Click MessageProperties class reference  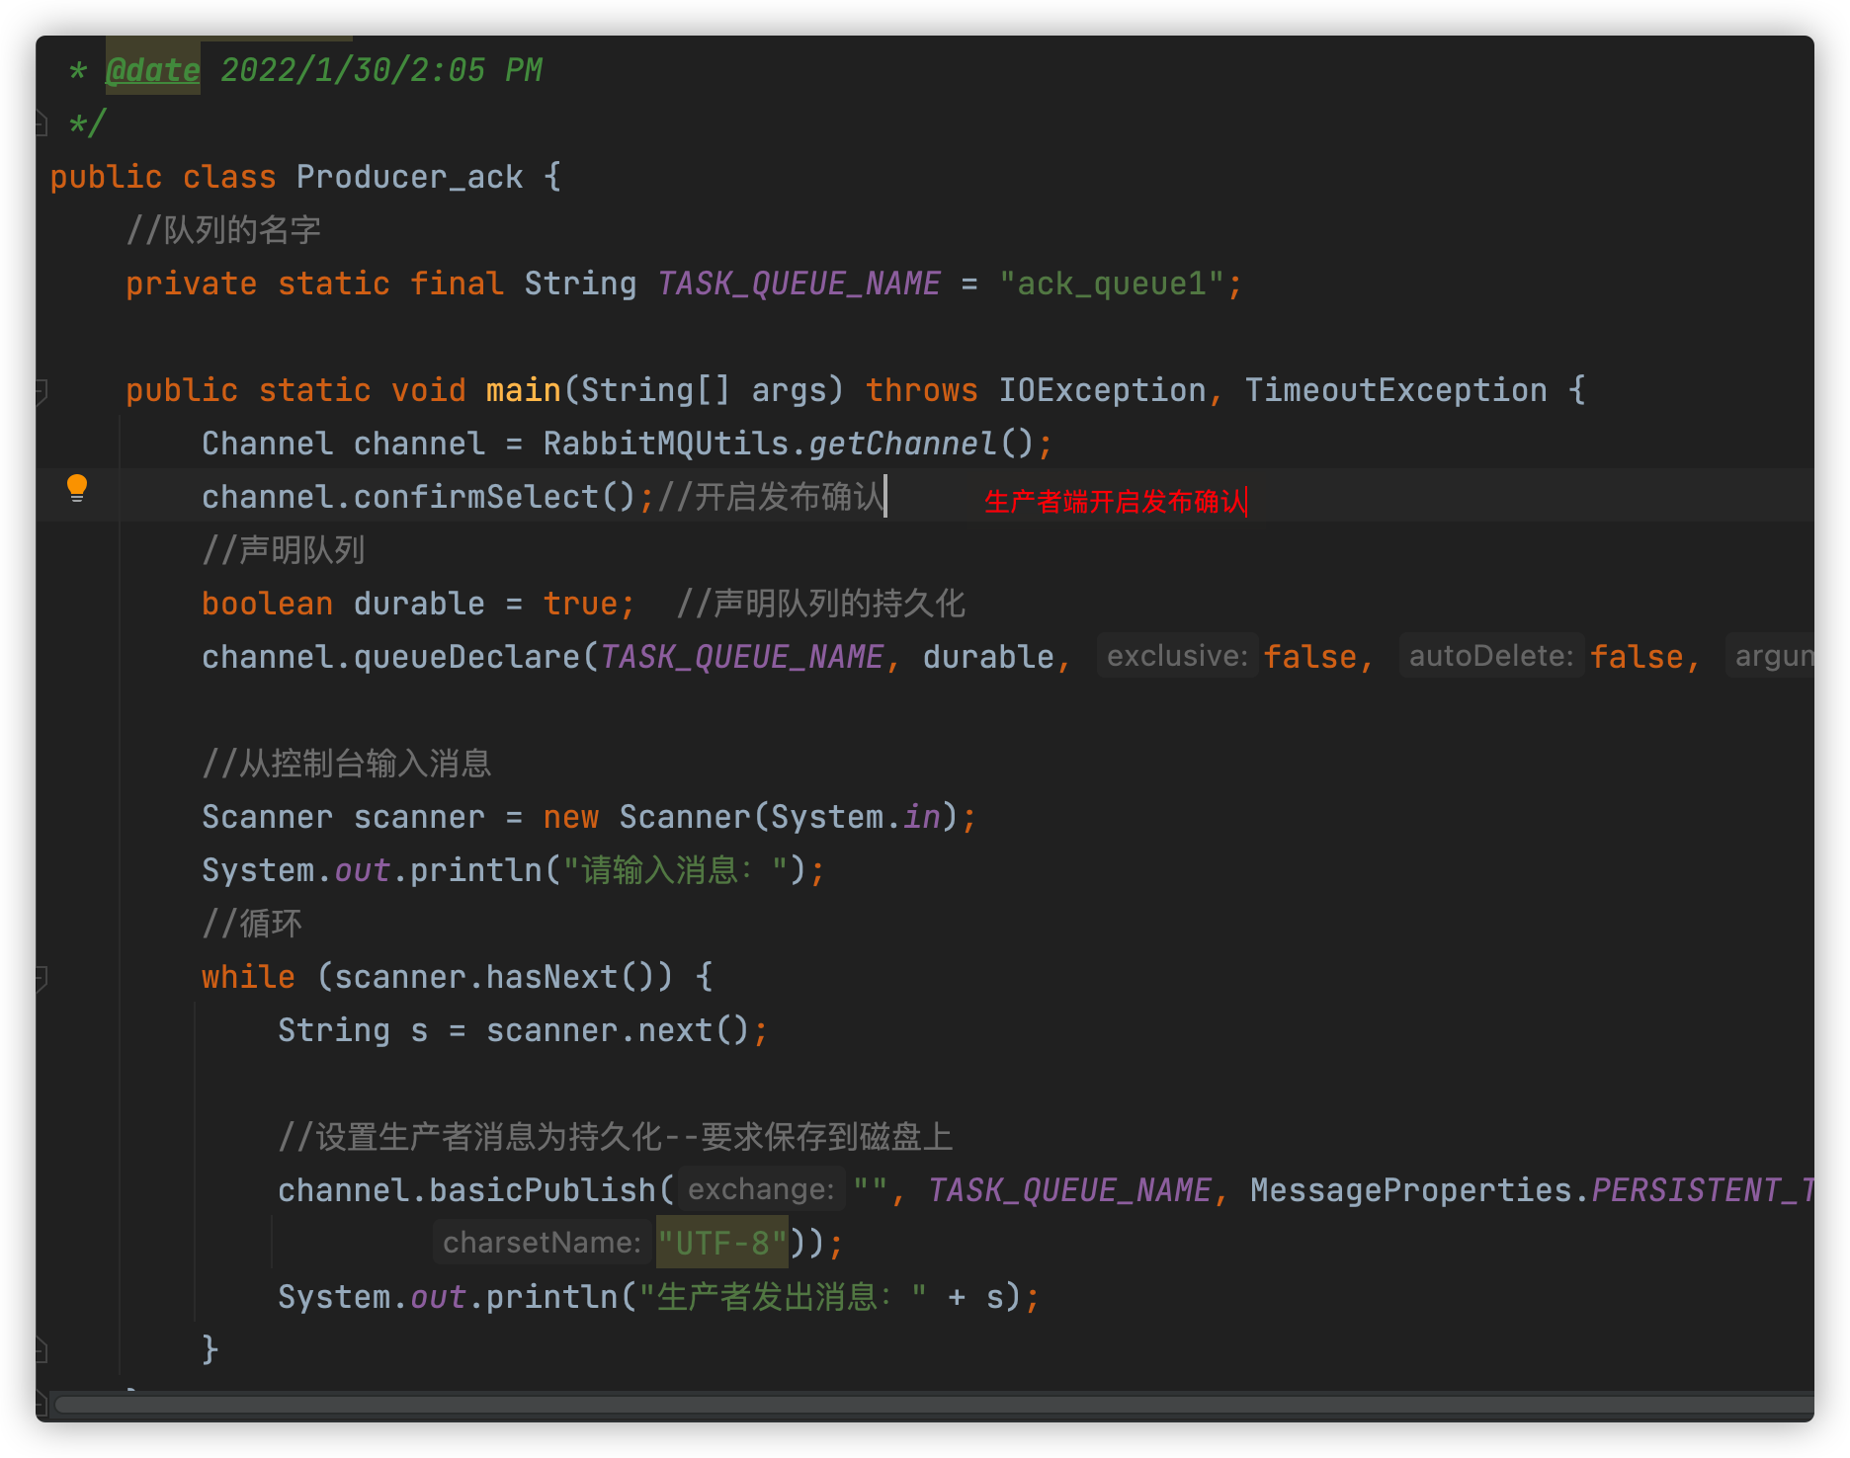[x=1410, y=1190]
